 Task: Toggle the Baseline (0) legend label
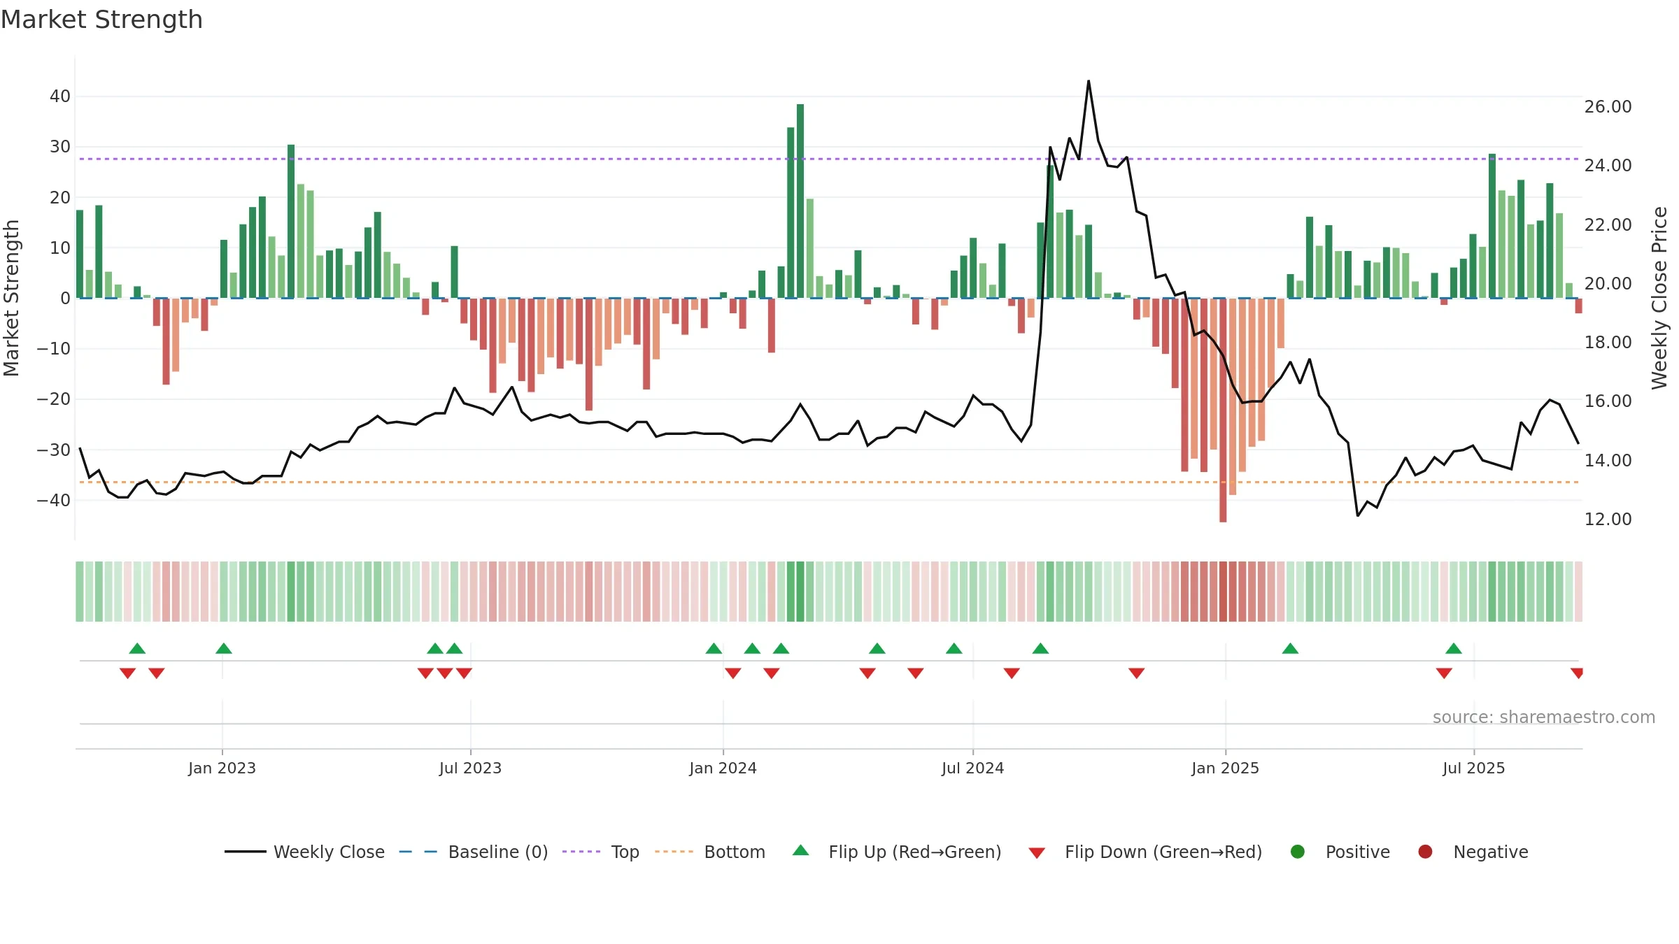click(x=498, y=852)
